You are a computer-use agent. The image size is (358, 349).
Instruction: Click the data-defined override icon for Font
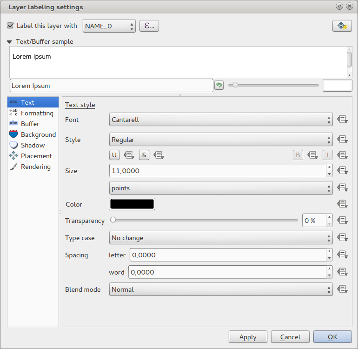[343, 120]
